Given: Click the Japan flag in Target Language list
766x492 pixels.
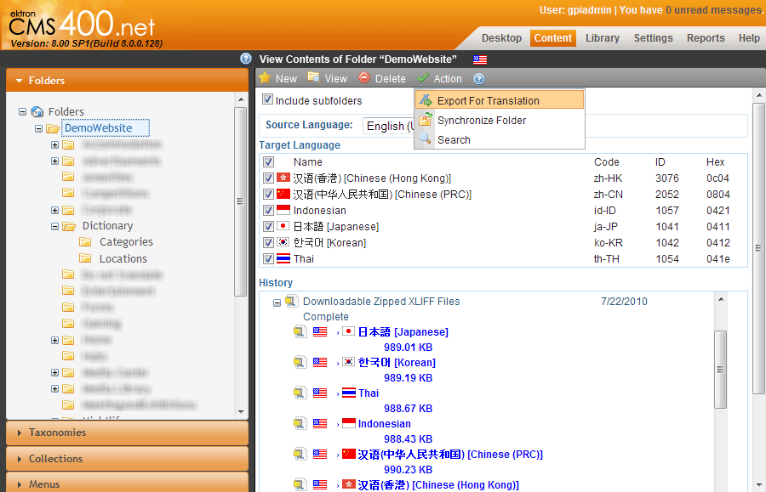Looking at the screenshot, I should coord(283,226).
